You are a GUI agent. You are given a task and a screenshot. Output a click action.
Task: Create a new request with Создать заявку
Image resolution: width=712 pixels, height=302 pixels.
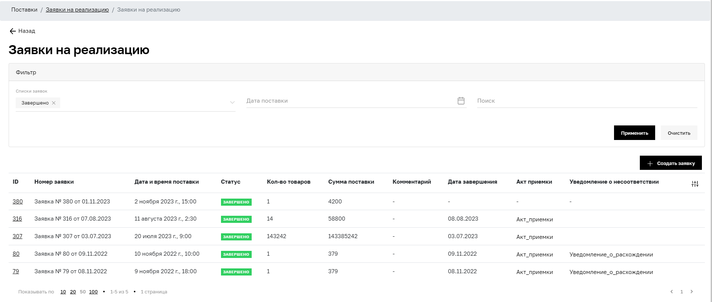(671, 163)
